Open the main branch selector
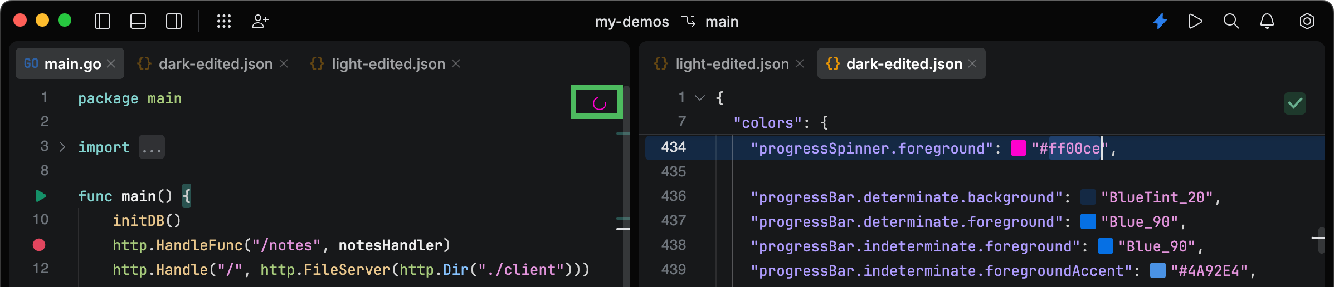 pyautogui.click(x=712, y=22)
